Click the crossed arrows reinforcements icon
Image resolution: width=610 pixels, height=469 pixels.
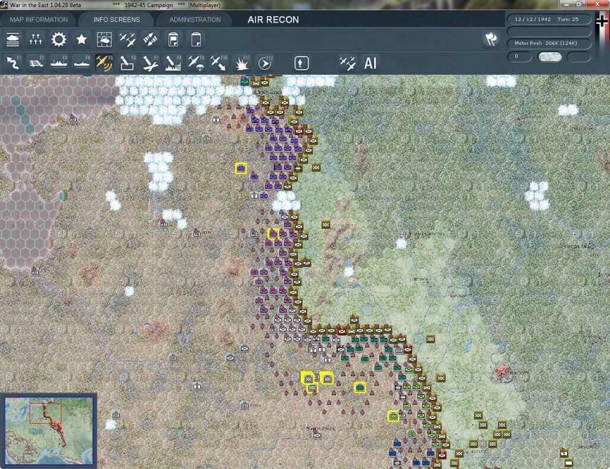[150, 40]
